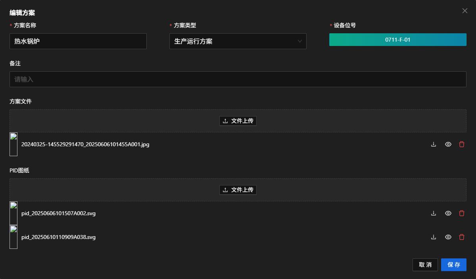Screen dimensions: 476x279
Task: Open thumbnail of pid_20250610110909A038.svg
Action: pyautogui.click(x=13, y=237)
